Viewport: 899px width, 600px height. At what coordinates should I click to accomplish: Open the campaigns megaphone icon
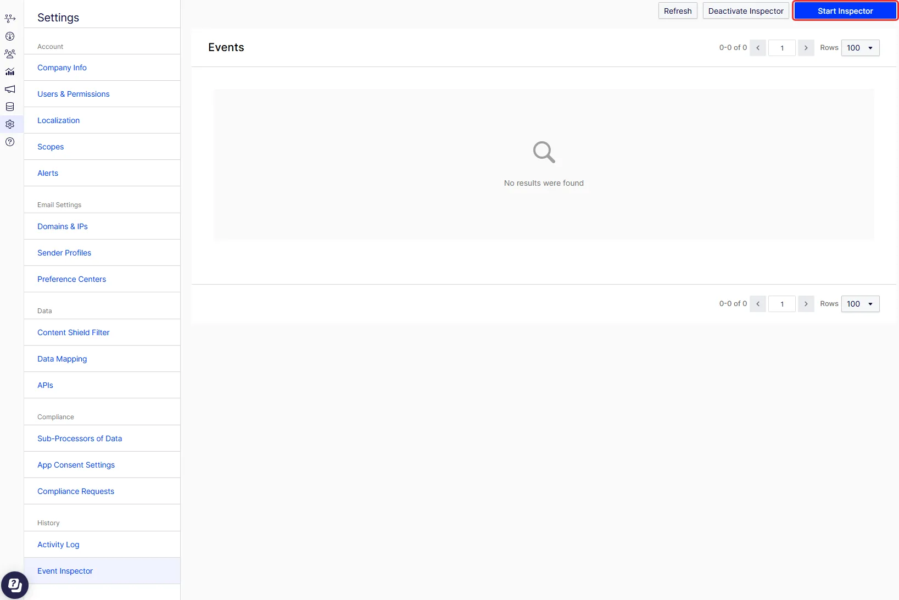point(10,89)
